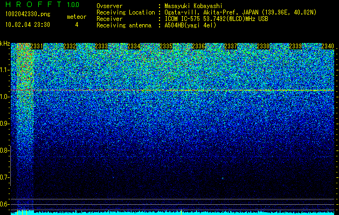Click the 0.9 kHz axis label

[4, 124]
